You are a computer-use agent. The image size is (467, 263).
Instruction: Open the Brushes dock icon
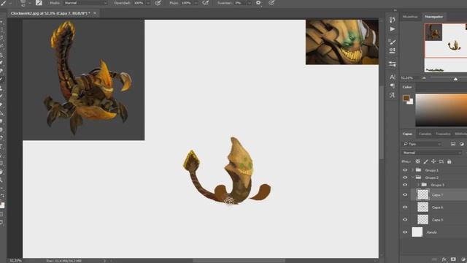(393, 50)
